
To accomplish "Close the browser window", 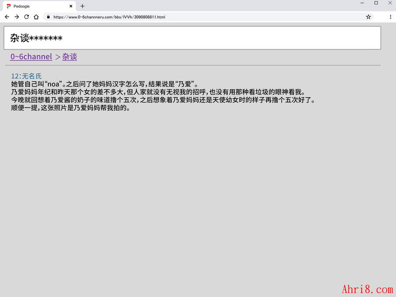I will point(390,3).
